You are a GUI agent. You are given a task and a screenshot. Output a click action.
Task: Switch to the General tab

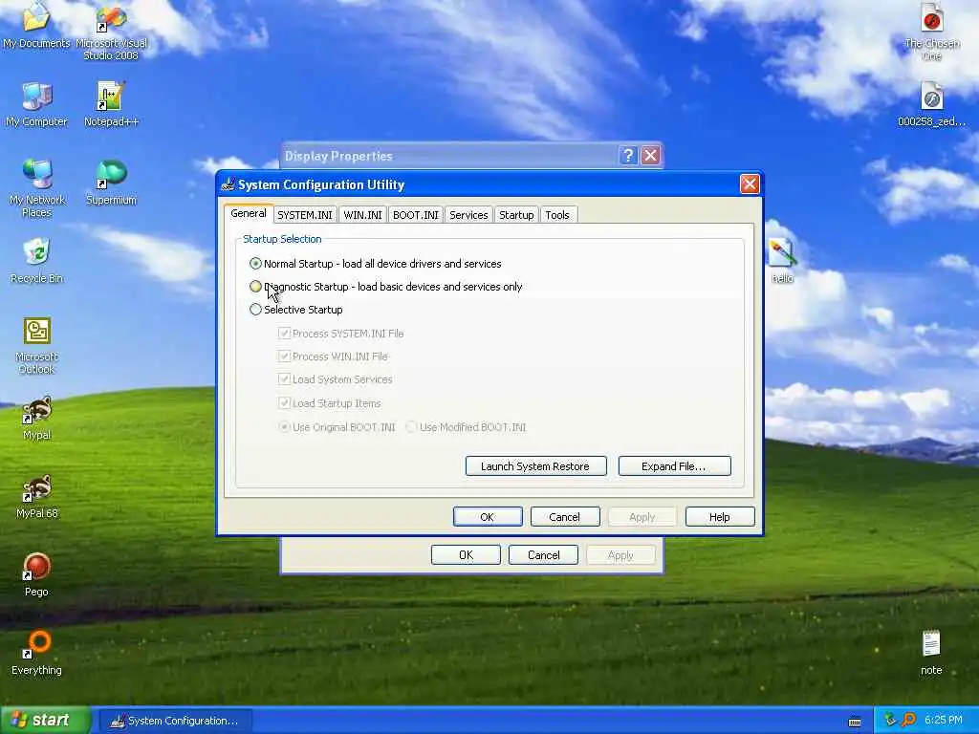(x=249, y=213)
